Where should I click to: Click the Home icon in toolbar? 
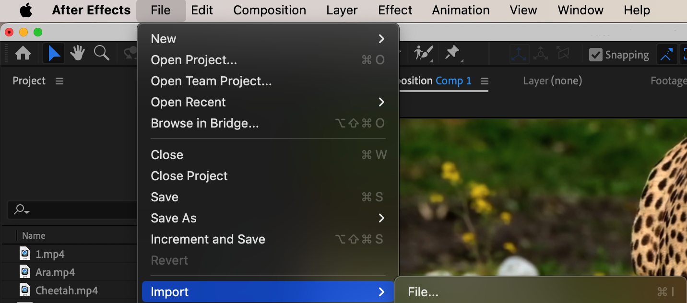click(x=23, y=54)
